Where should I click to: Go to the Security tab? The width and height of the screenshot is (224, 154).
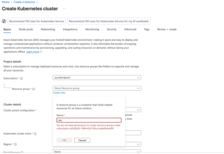112,29
